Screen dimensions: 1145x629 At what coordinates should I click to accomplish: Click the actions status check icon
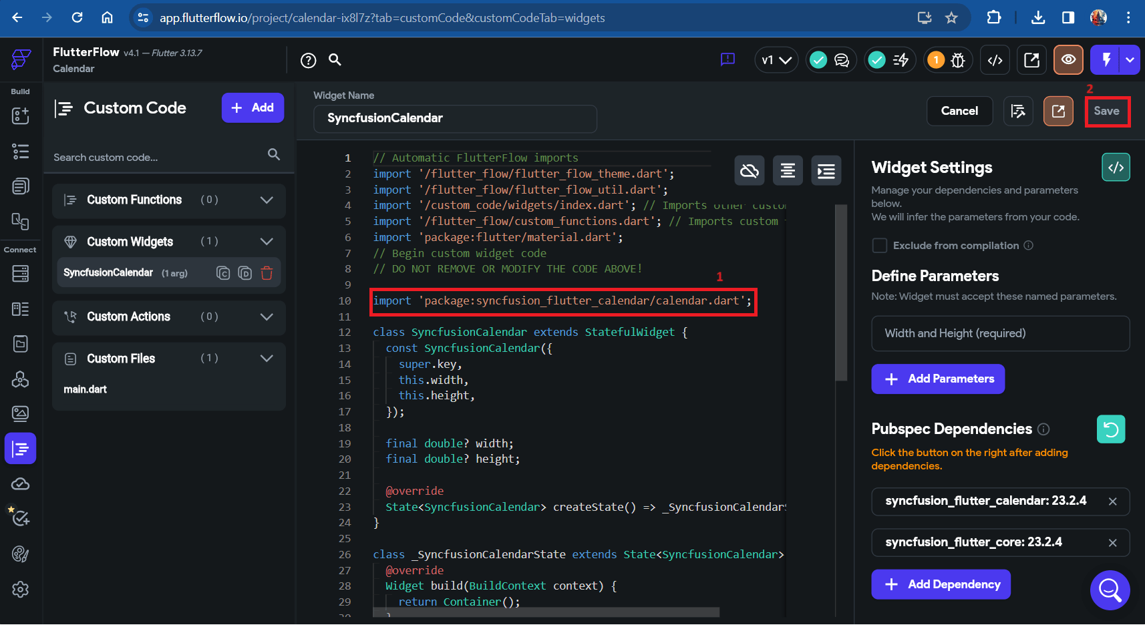876,60
